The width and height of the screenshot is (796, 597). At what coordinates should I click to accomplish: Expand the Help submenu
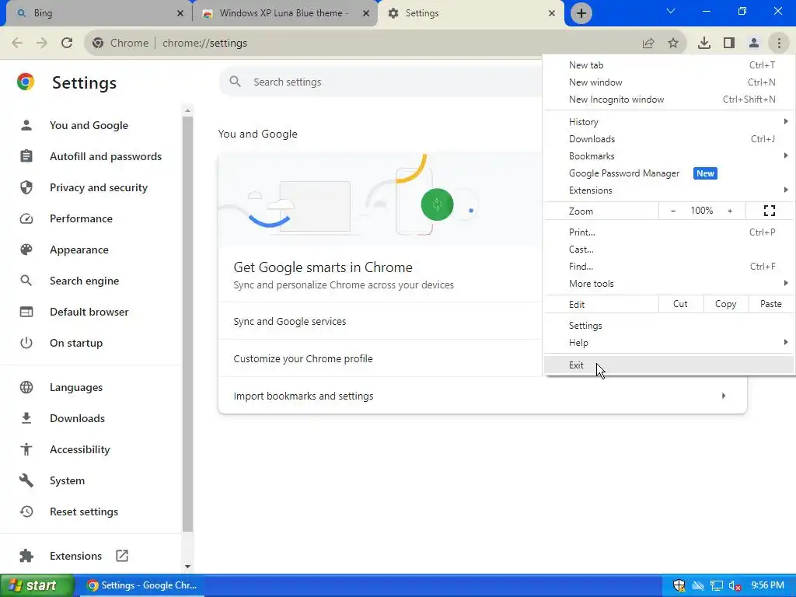tap(669, 343)
